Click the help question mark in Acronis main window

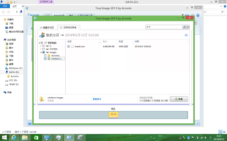pyautogui.click(x=198, y=15)
